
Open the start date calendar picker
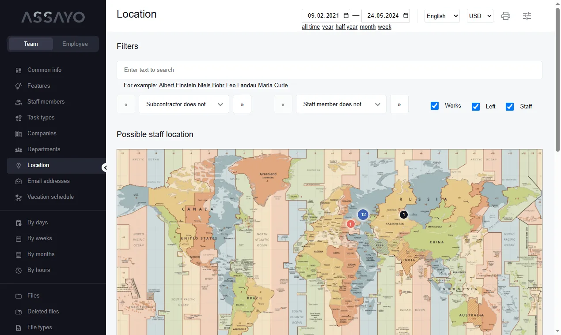tap(346, 16)
